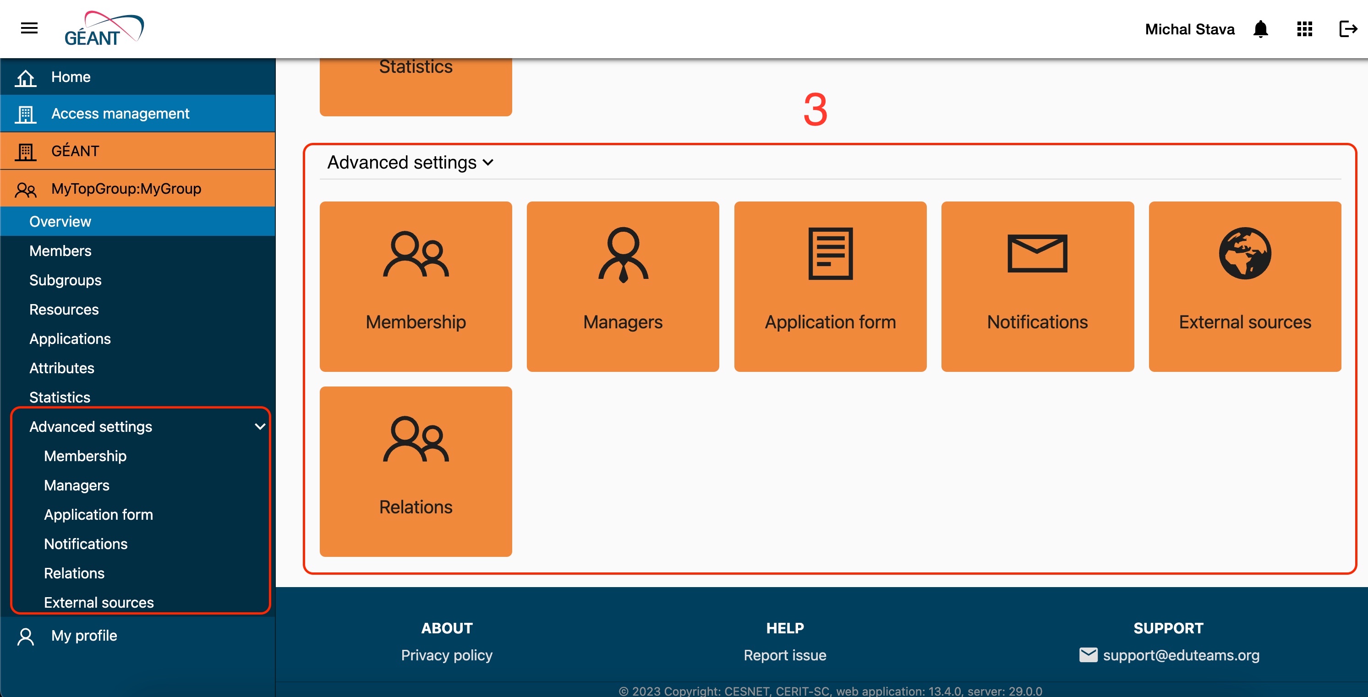Go to Home in sidebar
1368x697 pixels.
pos(137,77)
